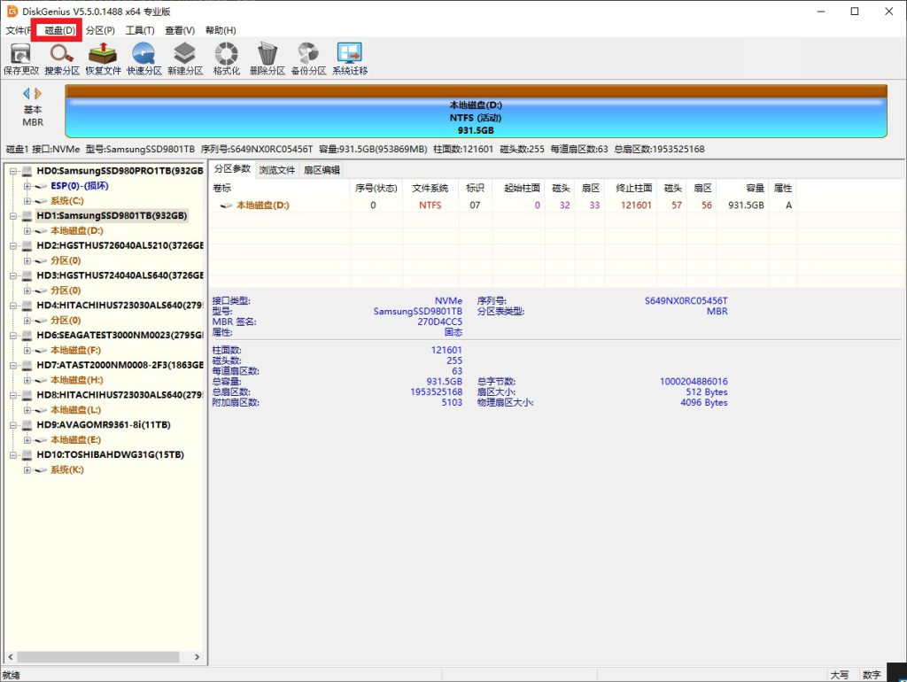
Task: Open the 工具(T) menu
Action: [139, 30]
